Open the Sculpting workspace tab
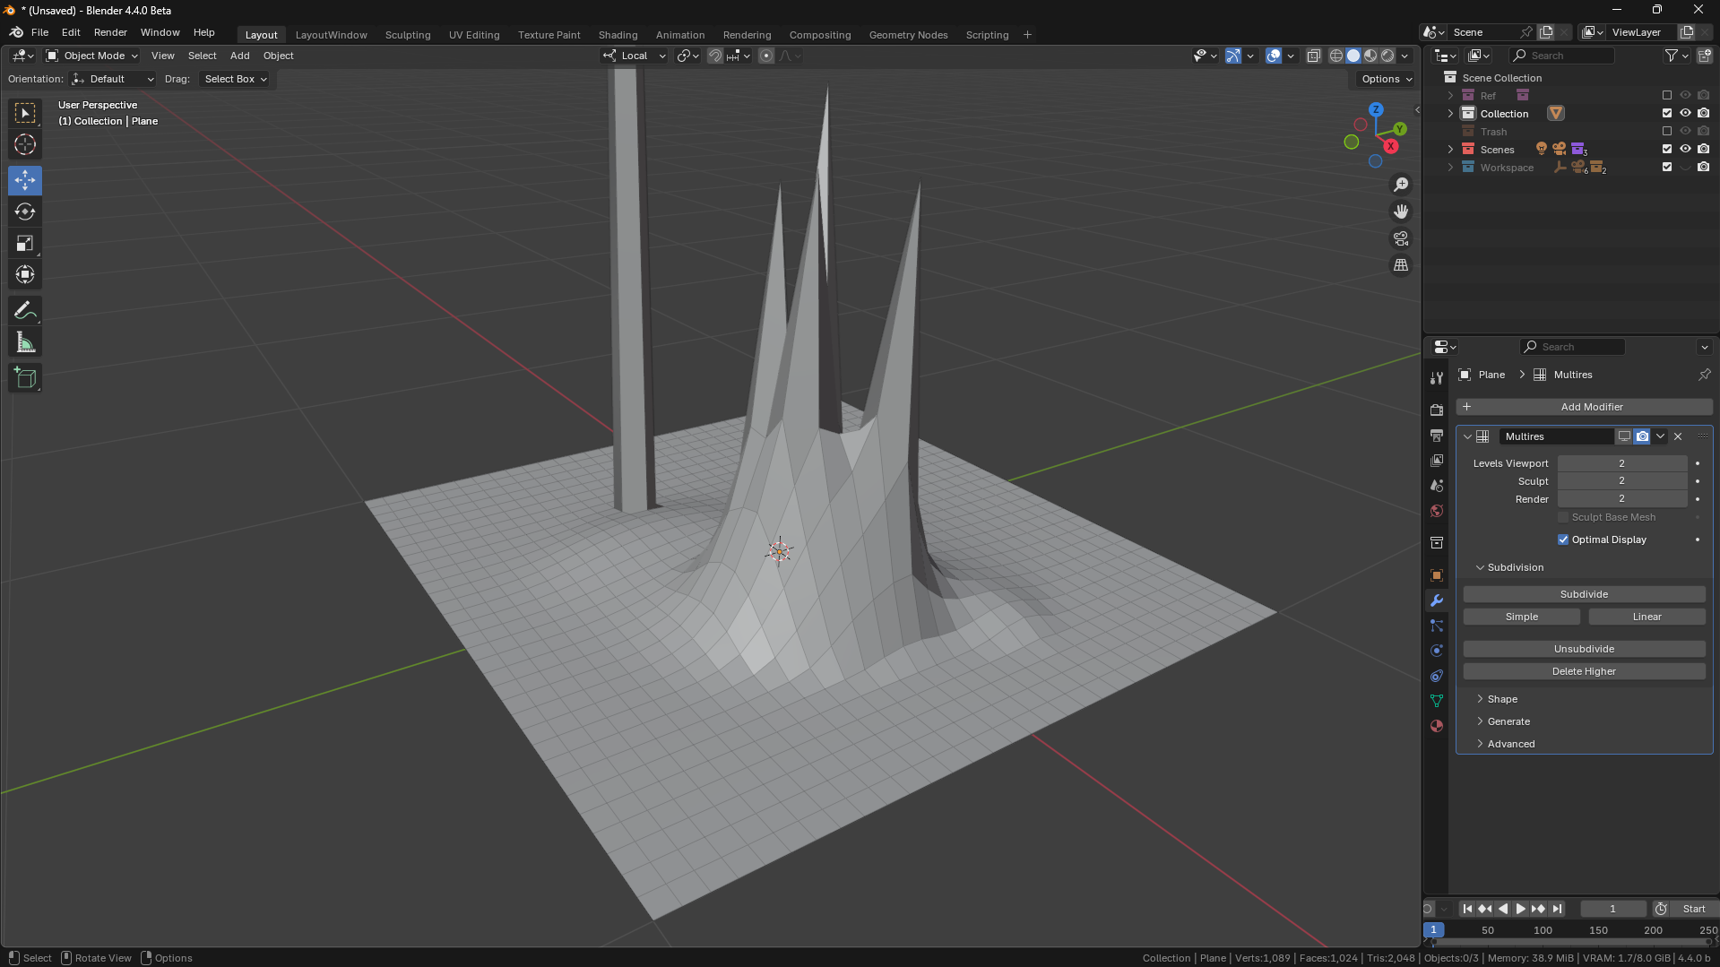Viewport: 1720px width, 967px height. coord(408,35)
